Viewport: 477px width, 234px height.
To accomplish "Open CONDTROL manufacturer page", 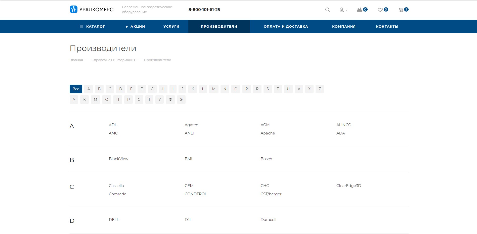I will coord(196,194).
